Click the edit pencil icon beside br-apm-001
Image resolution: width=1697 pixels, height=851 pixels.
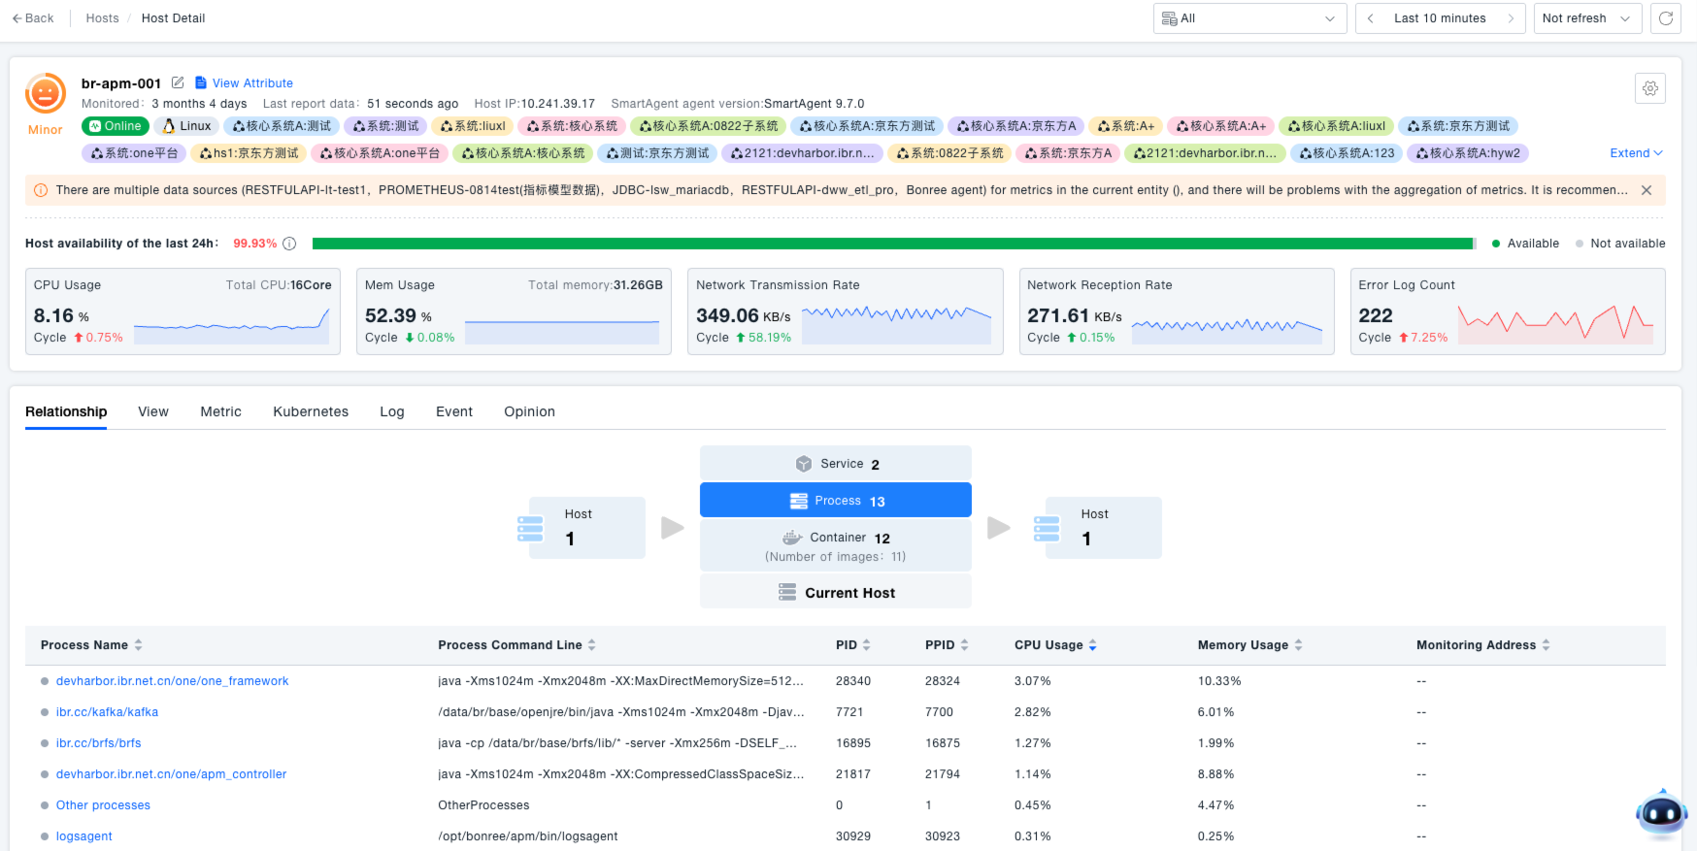[x=178, y=82]
